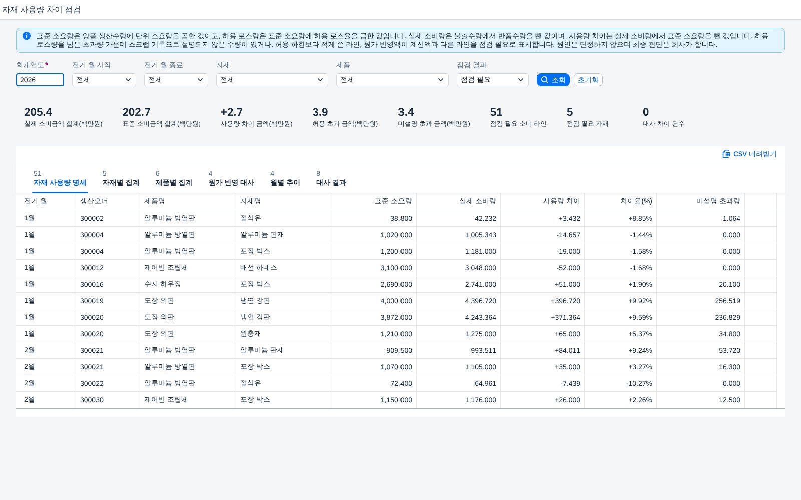The width and height of the screenshot is (801, 500).
Task: Click the 자재명 column header
Action: (x=284, y=201)
